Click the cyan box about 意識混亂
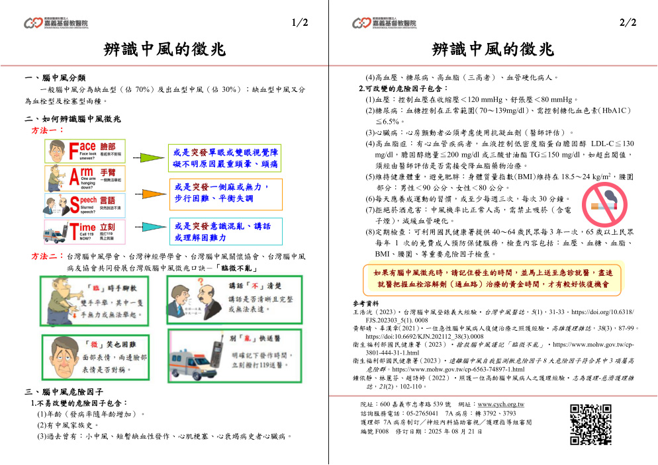Viewport: 658px width, 465px height. tap(226, 232)
